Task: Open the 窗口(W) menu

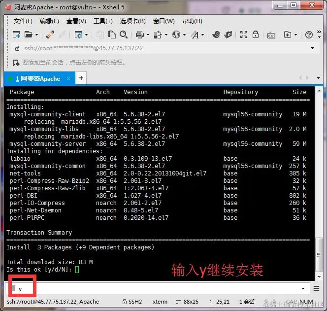Action: (163, 21)
